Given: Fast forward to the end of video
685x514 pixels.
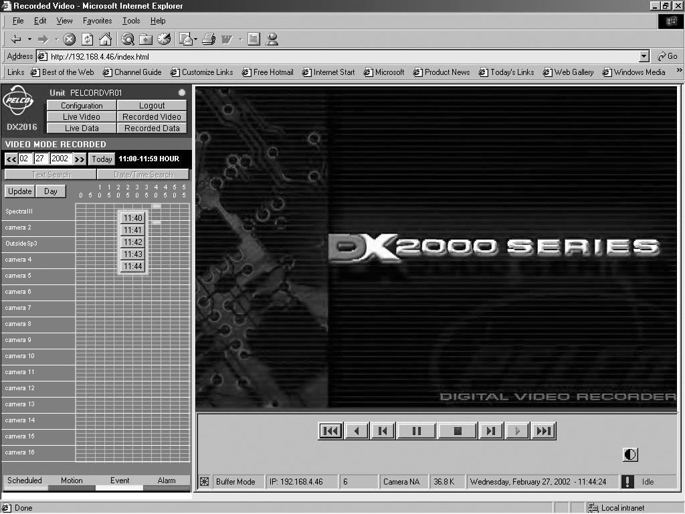Looking at the screenshot, I should (x=543, y=430).
